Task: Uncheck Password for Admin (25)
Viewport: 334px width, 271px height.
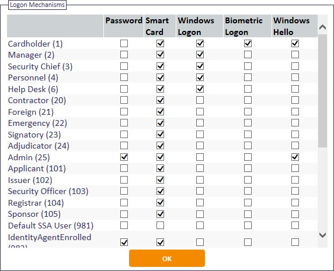Action: [x=124, y=157]
